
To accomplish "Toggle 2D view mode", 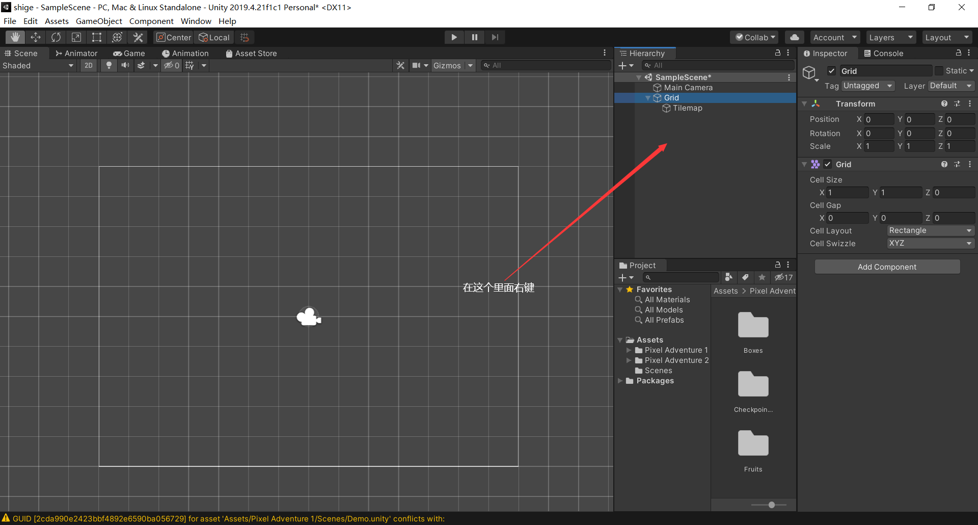I will tap(89, 65).
